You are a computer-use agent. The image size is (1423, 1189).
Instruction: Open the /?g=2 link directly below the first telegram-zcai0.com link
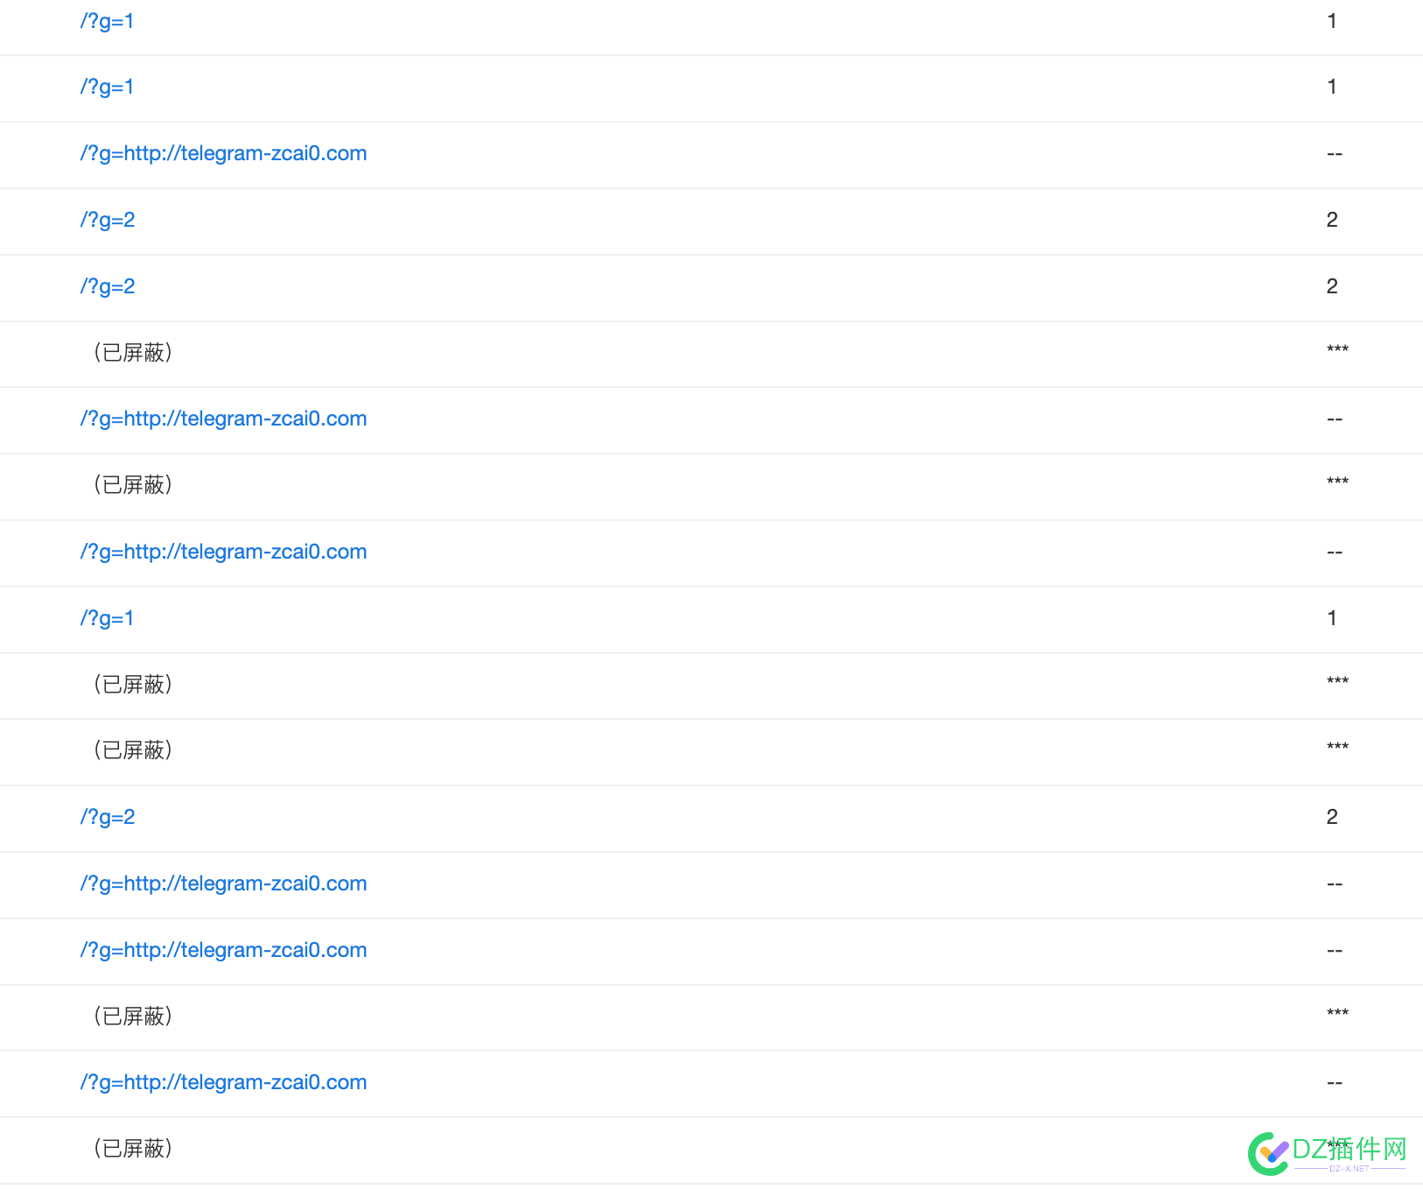pos(108,220)
